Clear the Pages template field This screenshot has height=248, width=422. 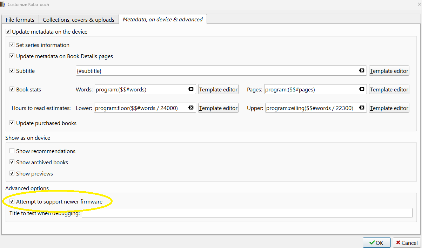[x=362, y=89]
